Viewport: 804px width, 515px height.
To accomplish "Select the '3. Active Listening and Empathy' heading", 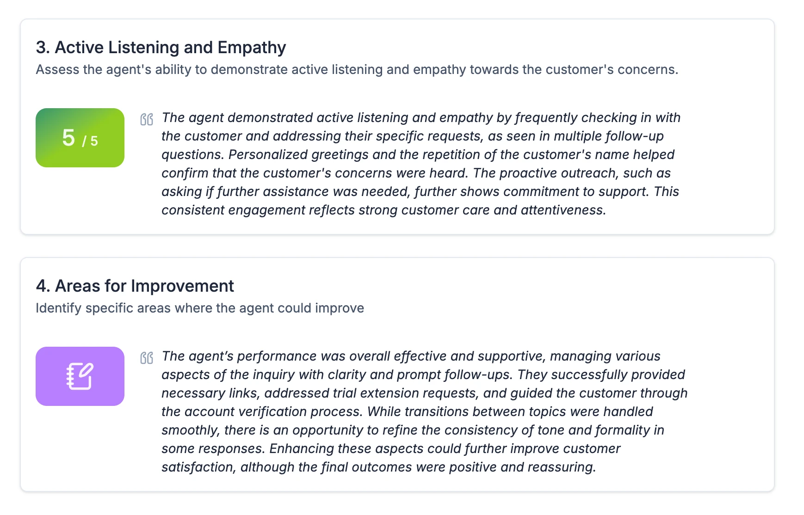I will 161,47.
